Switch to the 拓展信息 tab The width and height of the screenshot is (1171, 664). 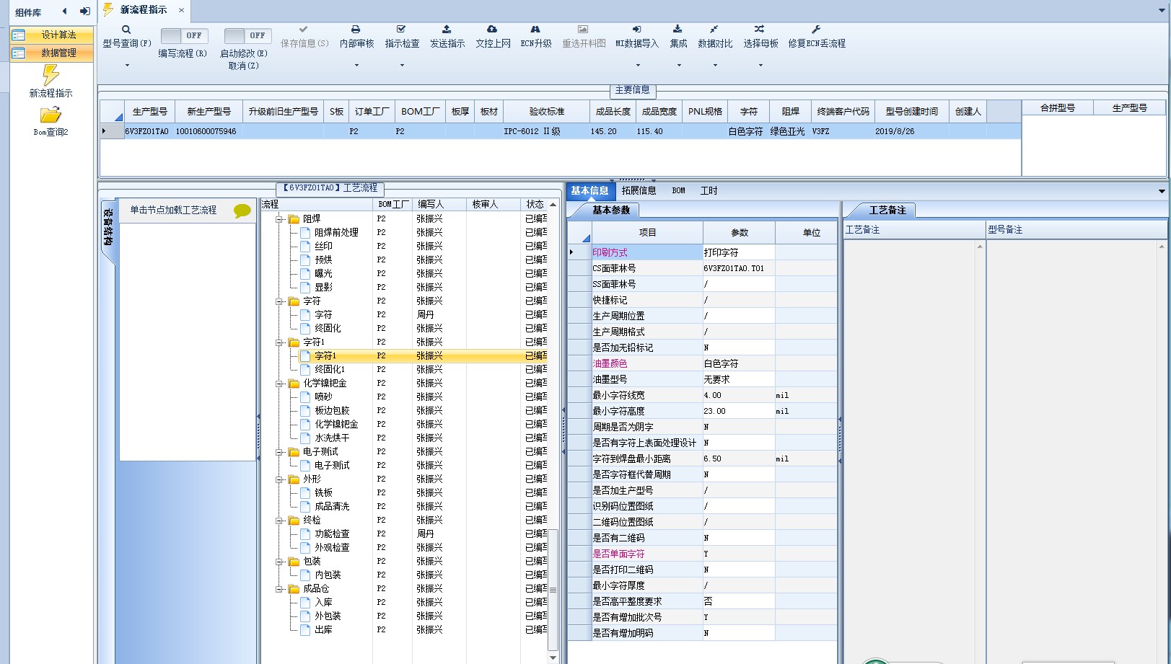(639, 191)
